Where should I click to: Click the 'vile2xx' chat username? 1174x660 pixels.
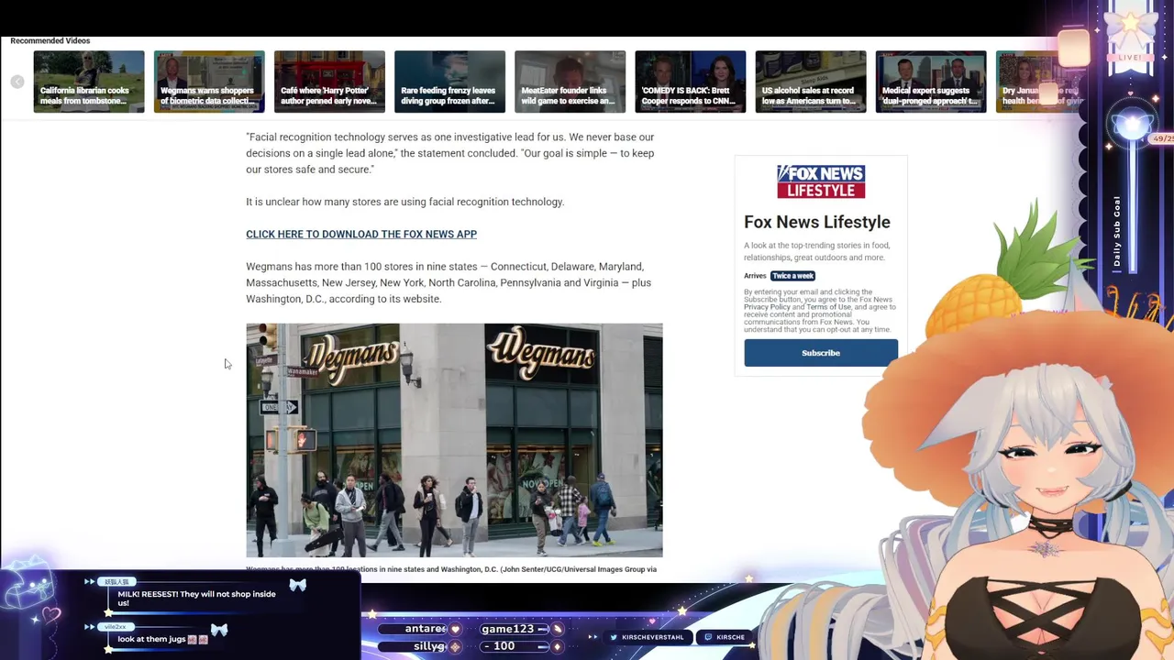(x=116, y=627)
